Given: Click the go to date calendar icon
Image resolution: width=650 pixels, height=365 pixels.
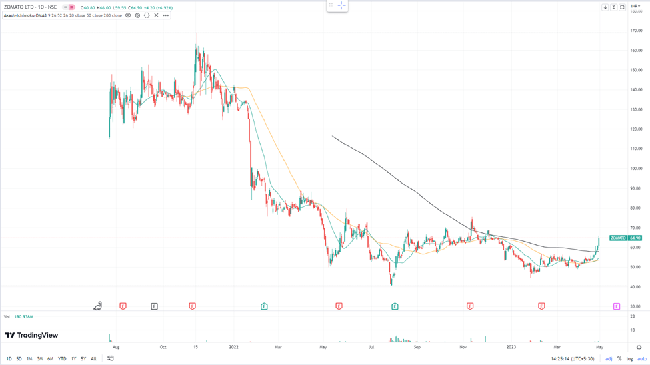Looking at the screenshot, I should (111, 358).
